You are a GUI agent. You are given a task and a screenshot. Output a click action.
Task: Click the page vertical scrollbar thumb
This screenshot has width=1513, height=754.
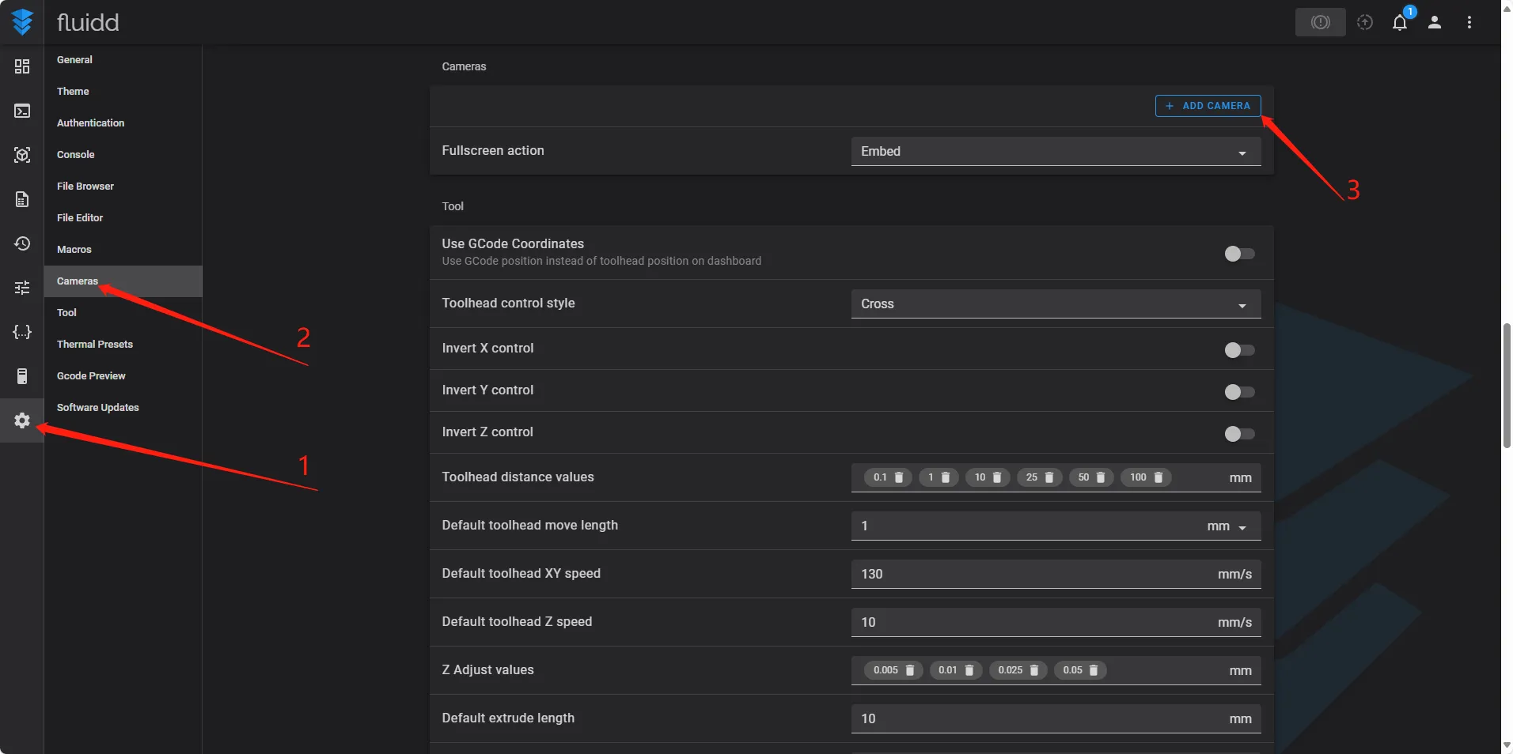pyautogui.click(x=1507, y=386)
